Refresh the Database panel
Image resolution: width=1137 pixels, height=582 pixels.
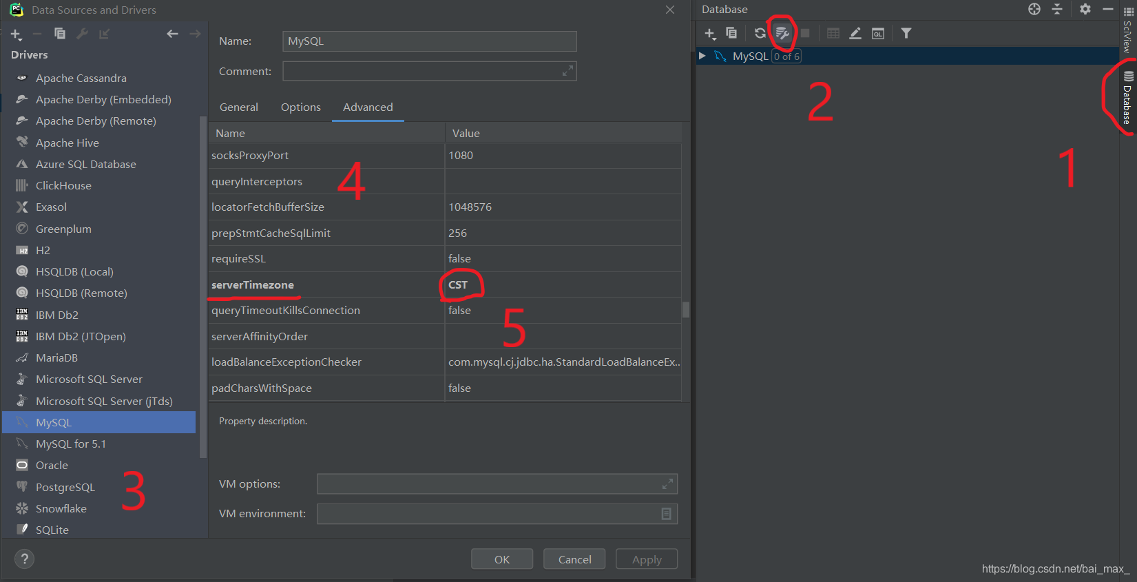pos(760,33)
